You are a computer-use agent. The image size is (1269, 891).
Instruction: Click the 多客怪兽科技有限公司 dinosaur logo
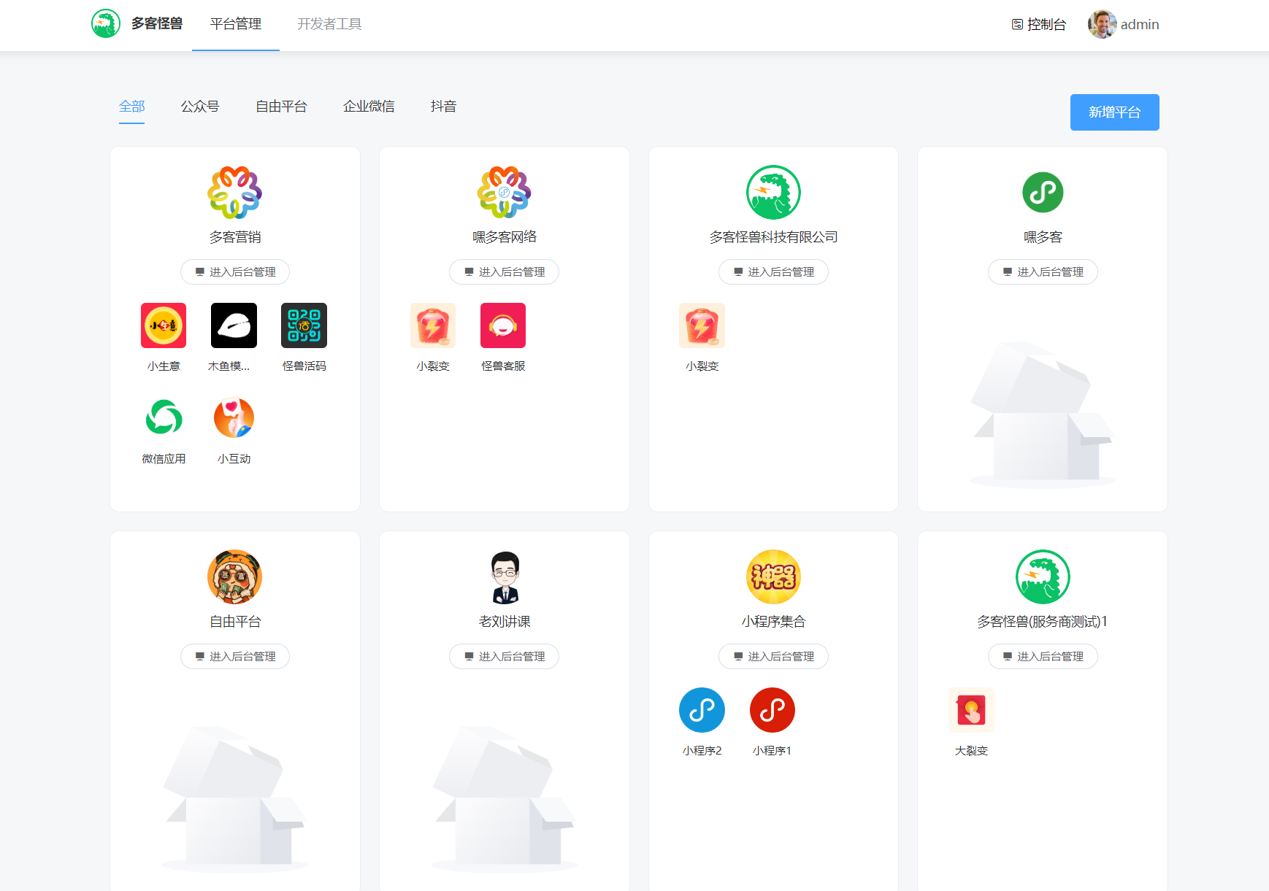tap(773, 193)
